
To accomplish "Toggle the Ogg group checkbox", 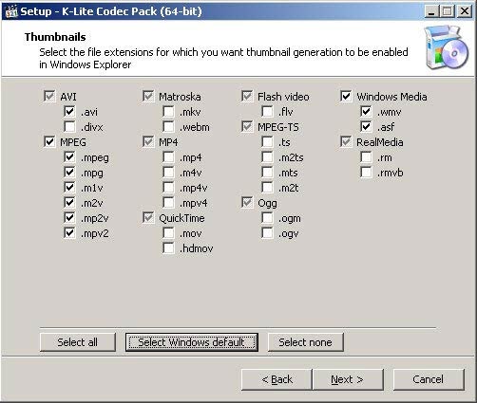I will (x=247, y=202).
